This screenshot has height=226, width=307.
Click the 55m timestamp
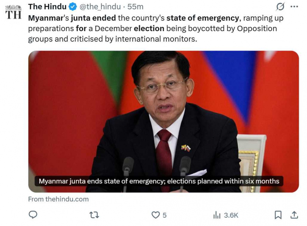[135, 7]
